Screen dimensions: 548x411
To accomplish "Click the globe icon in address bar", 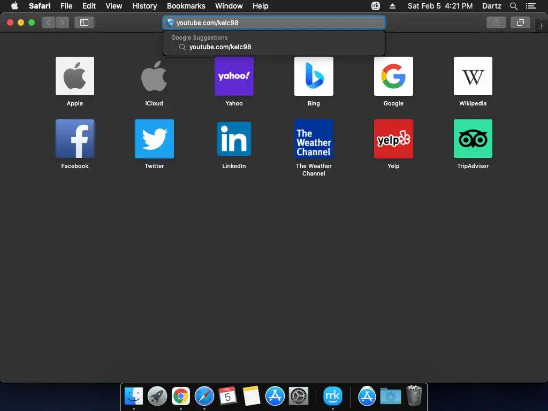I will pyautogui.click(x=170, y=22).
